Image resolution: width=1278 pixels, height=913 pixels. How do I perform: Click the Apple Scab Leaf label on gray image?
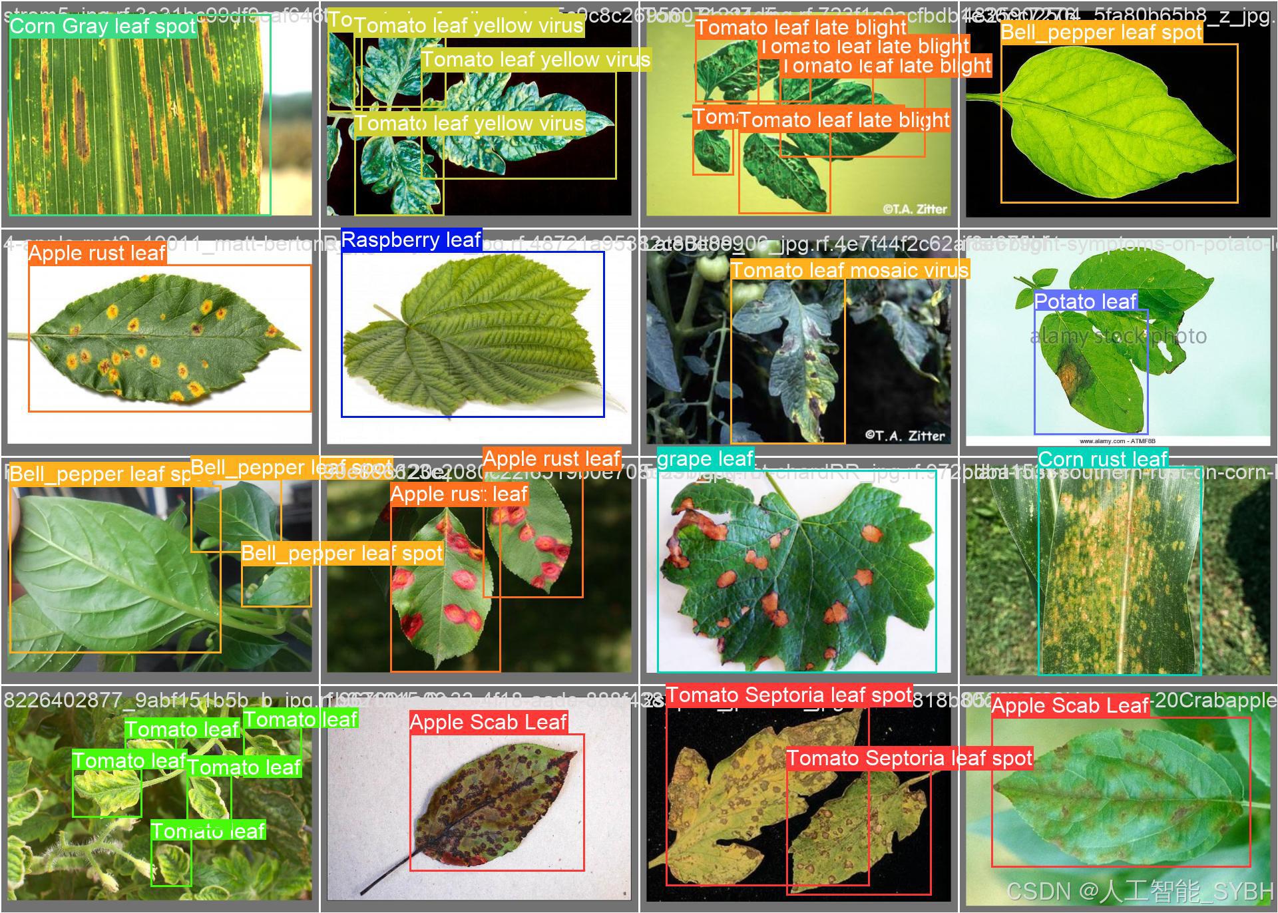[488, 723]
